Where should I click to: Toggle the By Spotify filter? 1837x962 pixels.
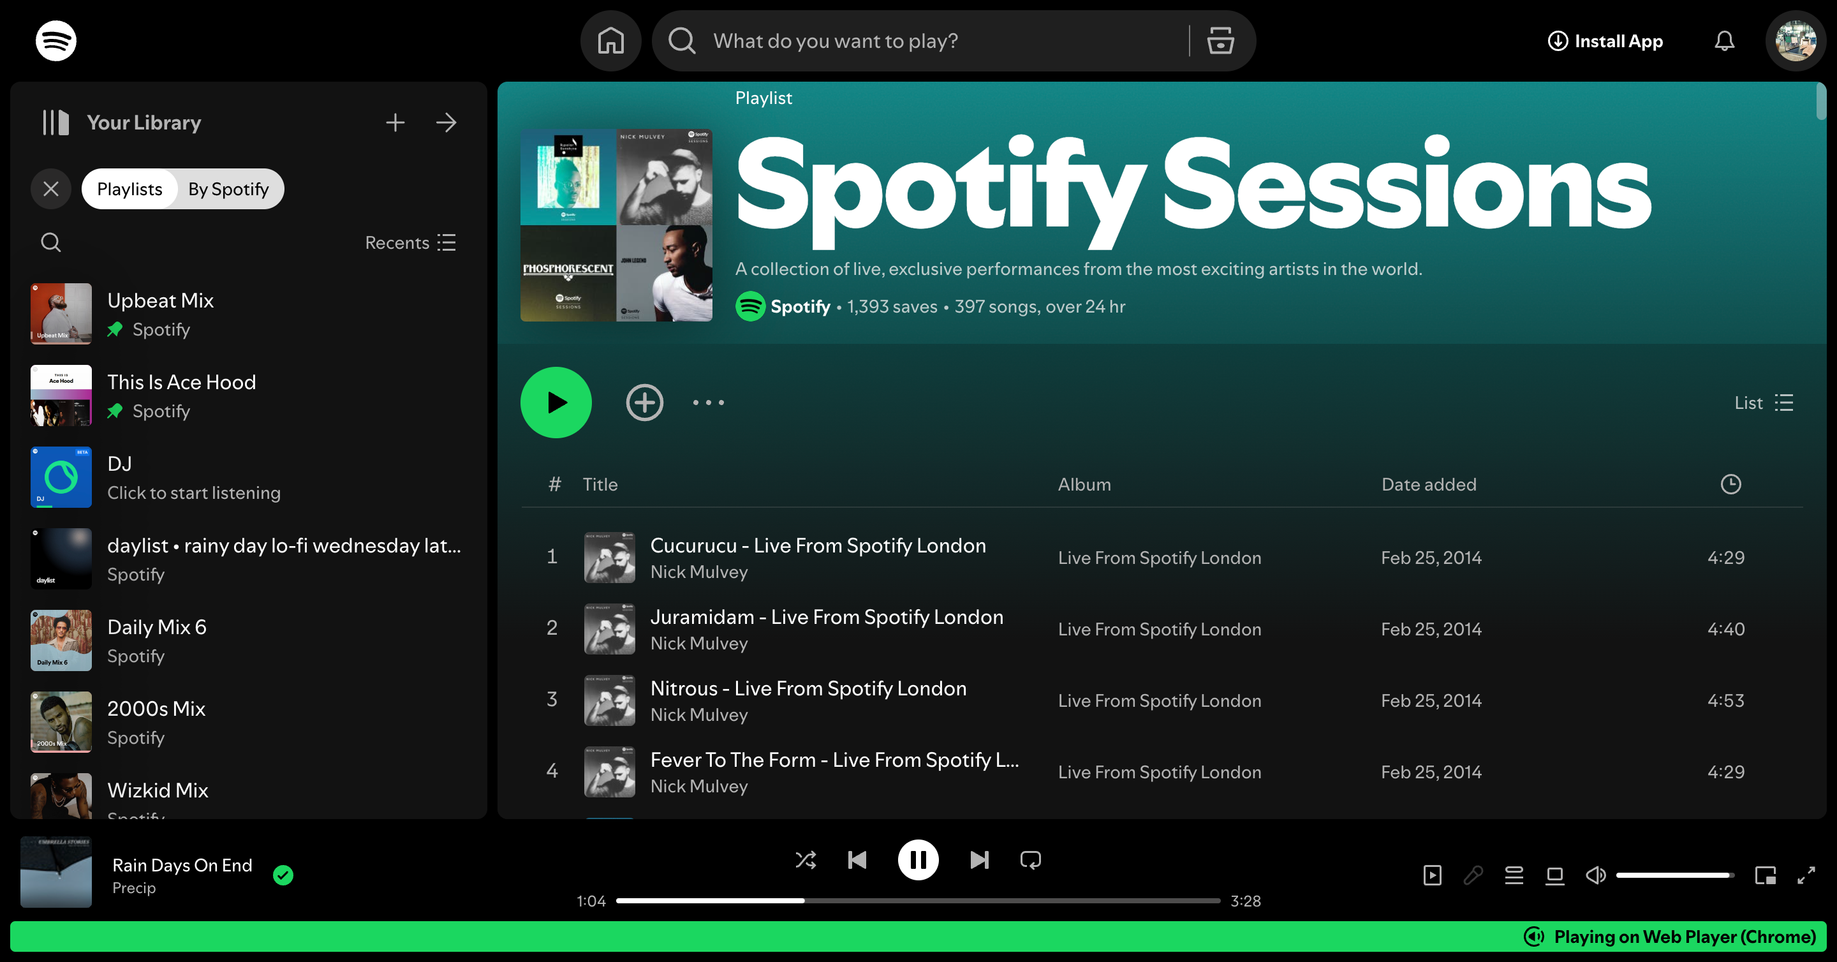[228, 188]
